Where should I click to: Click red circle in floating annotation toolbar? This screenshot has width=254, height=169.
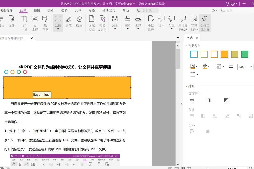(25, 72)
